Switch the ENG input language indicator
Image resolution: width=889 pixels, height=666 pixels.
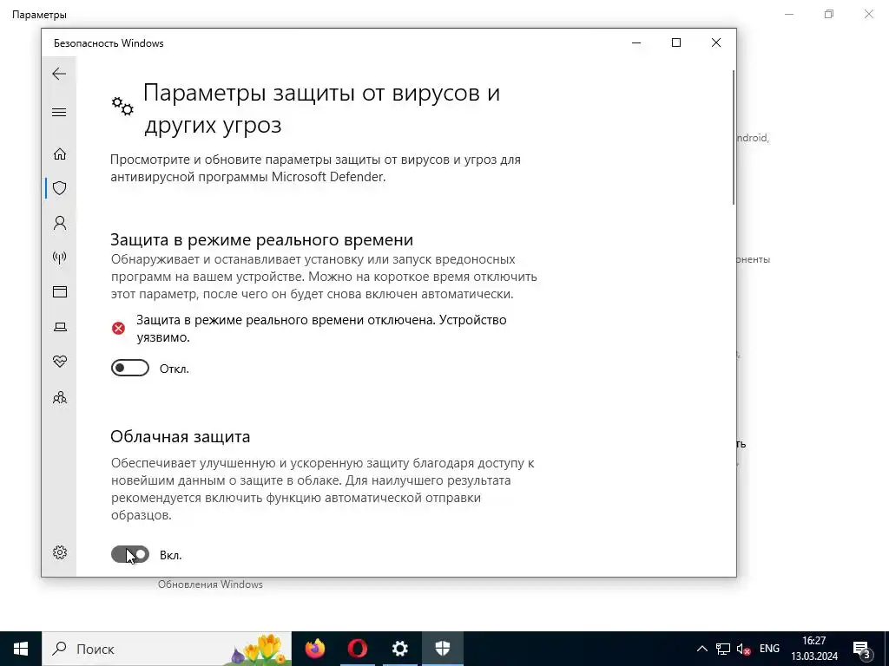tap(769, 649)
